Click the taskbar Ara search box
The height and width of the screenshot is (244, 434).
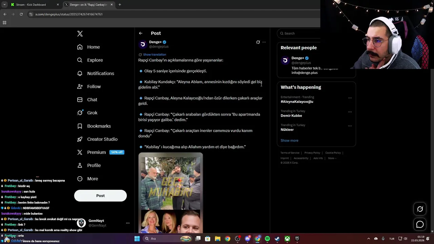pos(167,239)
